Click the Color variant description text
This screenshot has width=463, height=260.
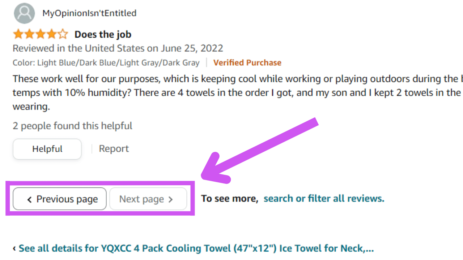pos(106,63)
